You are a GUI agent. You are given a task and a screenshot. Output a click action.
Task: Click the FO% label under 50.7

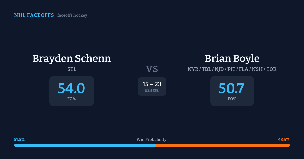[x=232, y=99]
